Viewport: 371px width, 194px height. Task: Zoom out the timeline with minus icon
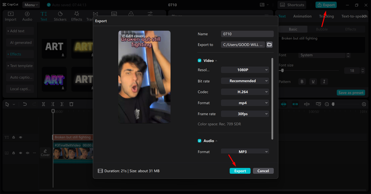click(327, 104)
